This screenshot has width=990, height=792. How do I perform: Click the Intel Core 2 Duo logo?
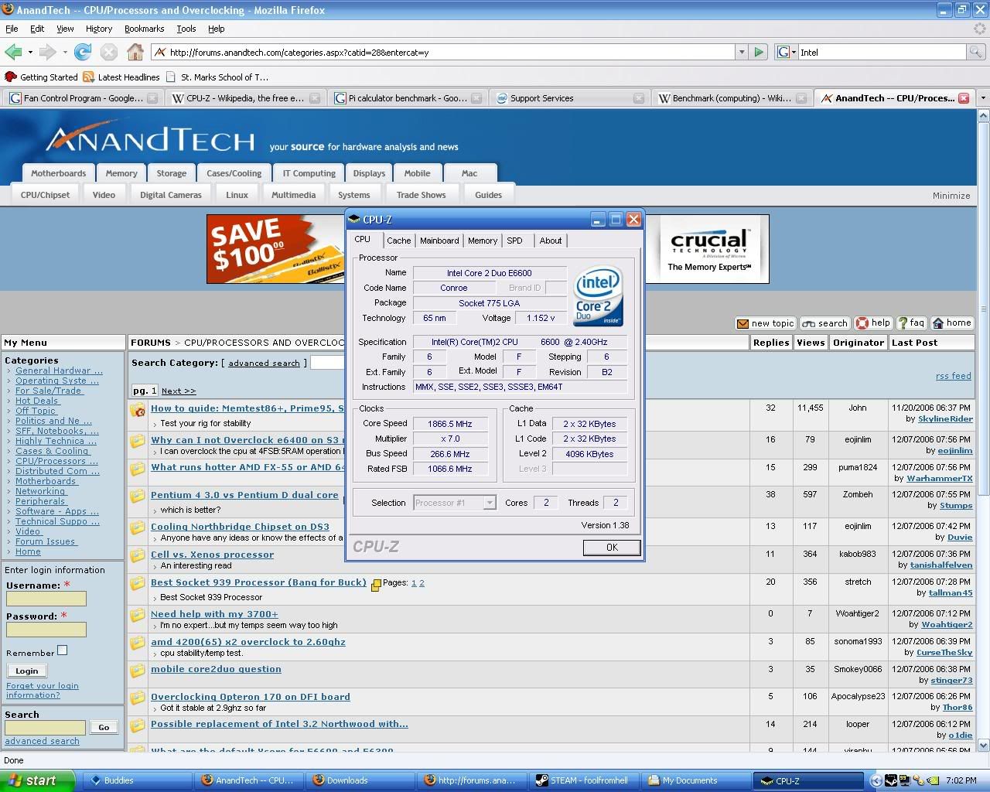click(x=598, y=297)
